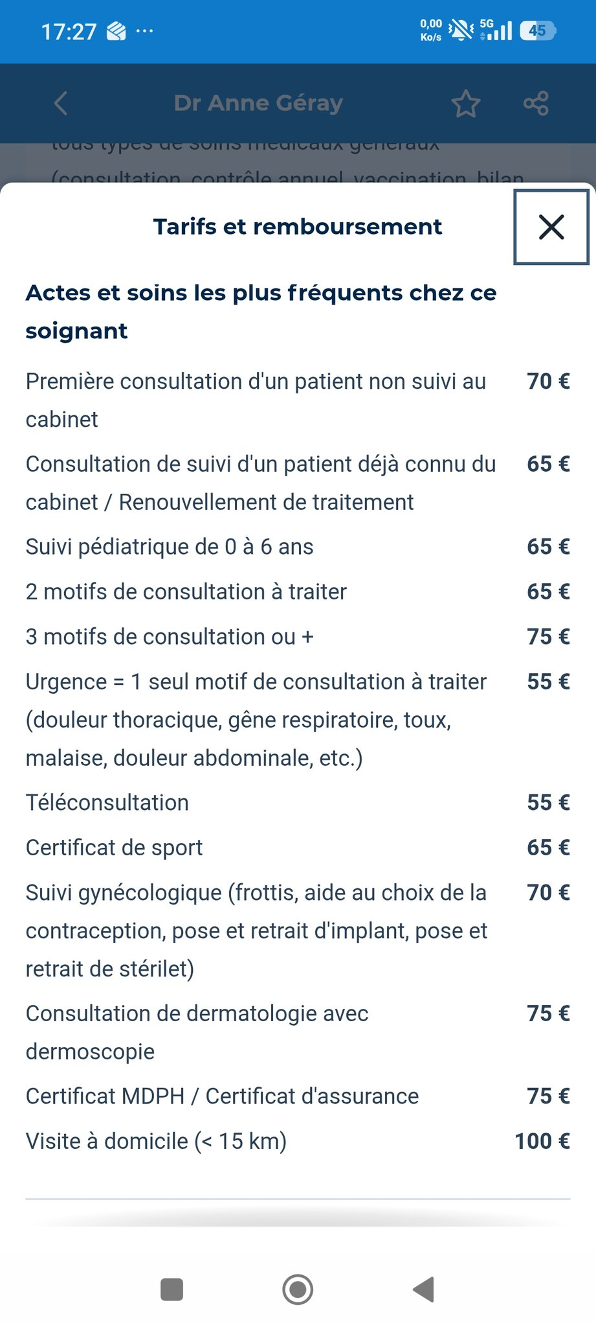Tap Android back triangle navigation button

tap(423, 1289)
